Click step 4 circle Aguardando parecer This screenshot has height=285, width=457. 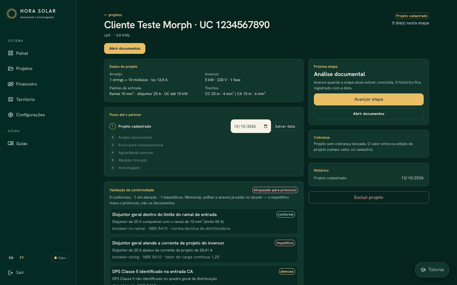[113, 153]
